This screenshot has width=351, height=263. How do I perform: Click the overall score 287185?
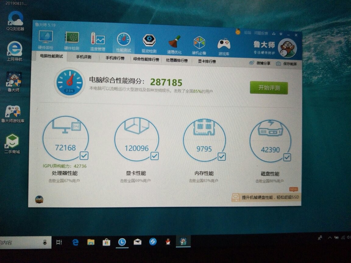point(166,82)
